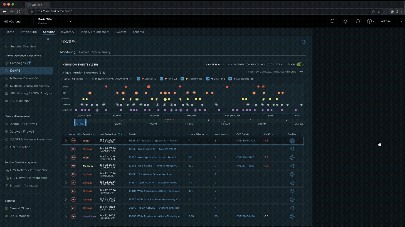This screenshot has height=227, width=405.
Task: Click the Filter by Gateway input field
Action: (x=272, y=72)
